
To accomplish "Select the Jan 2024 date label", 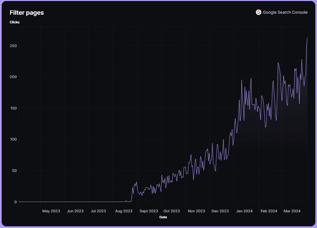I will [x=245, y=211].
